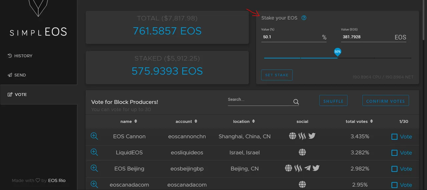The height and width of the screenshot is (190, 427).
Task: Click the search magnifier icon in block producer search
Action: pyautogui.click(x=296, y=102)
